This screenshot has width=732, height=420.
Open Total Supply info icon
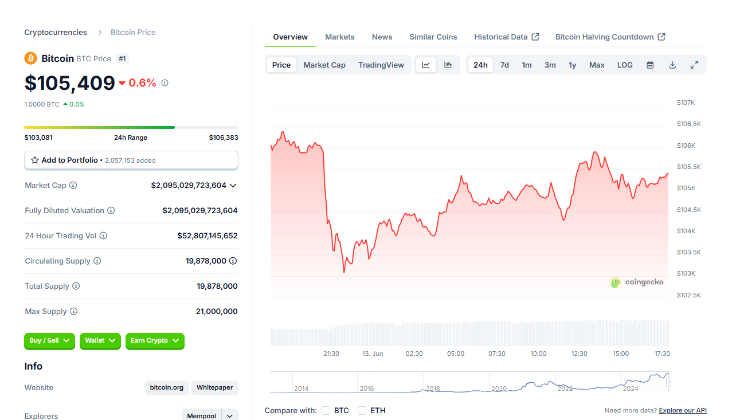76,286
